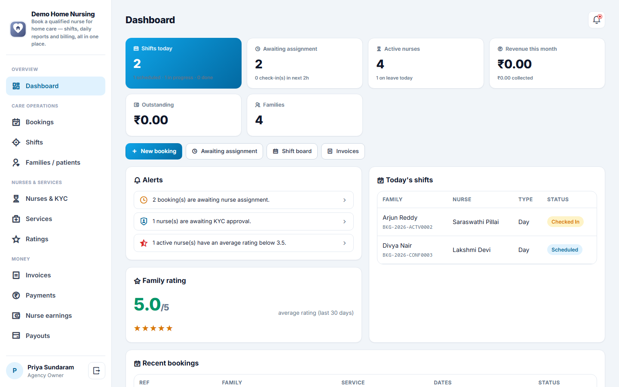Open the Shifts today summary card
Viewport: 619px width, 387px height.
coord(184,63)
